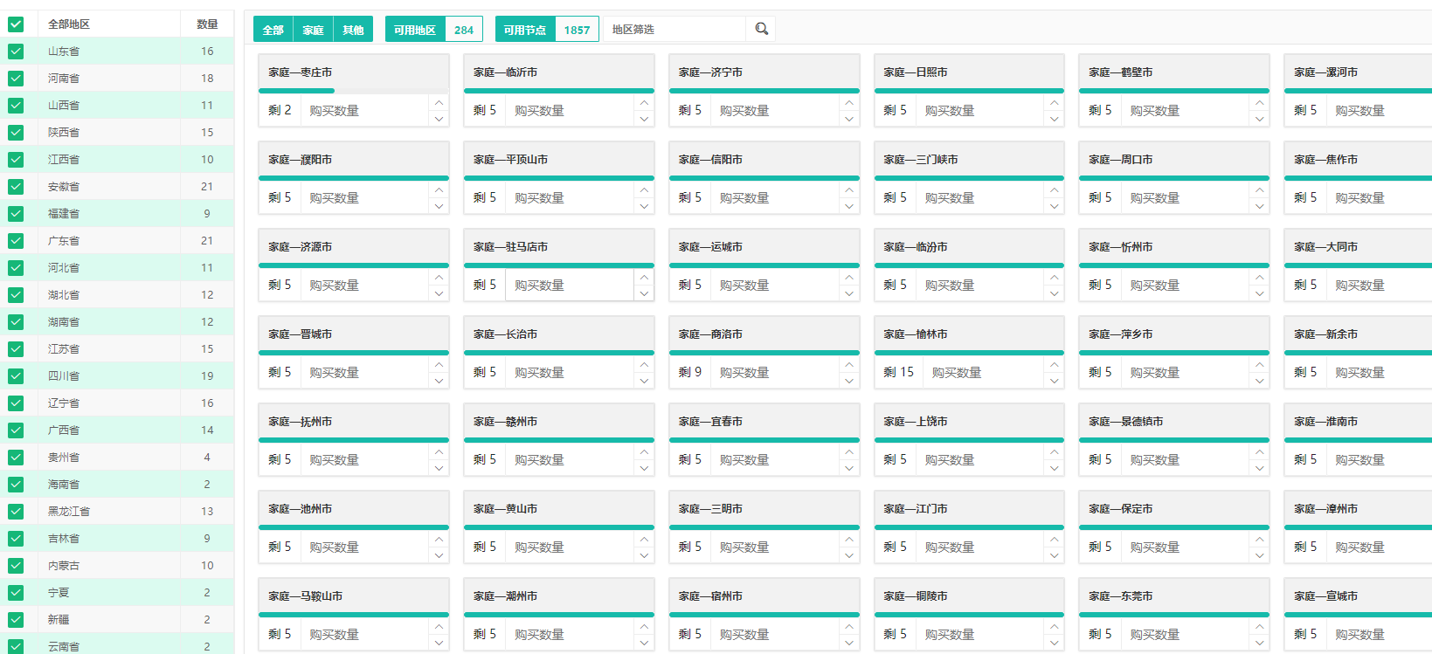Toggle the 安徽省 checkbox
This screenshot has height=654, width=1432.
click(x=16, y=187)
